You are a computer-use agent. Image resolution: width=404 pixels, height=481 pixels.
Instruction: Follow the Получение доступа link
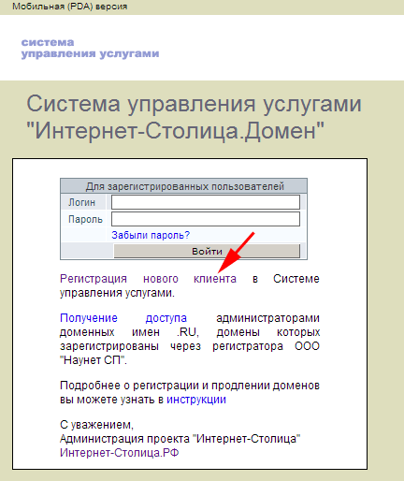(x=123, y=318)
